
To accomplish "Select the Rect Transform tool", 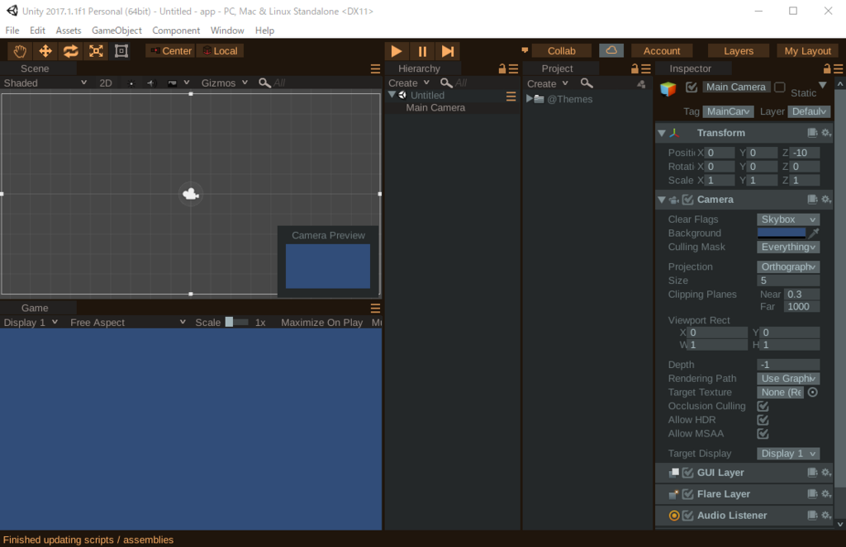I will tap(121, 51).
